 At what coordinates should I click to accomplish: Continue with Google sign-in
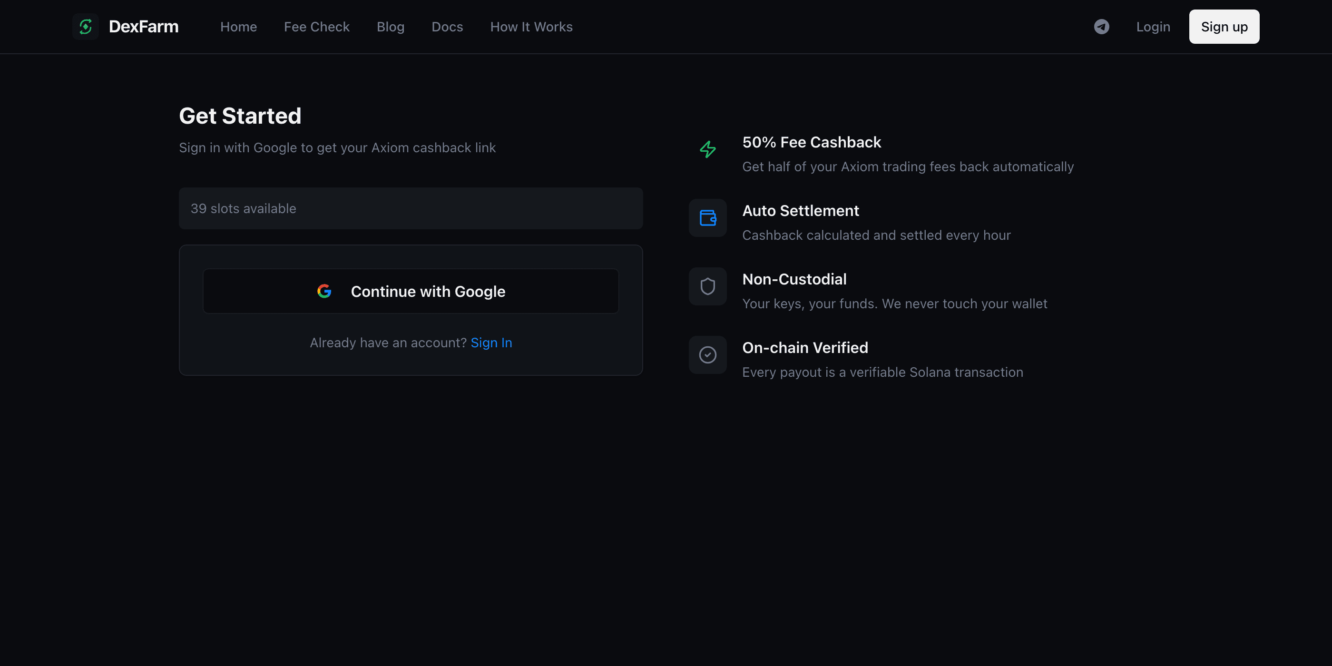coord(411,291)
